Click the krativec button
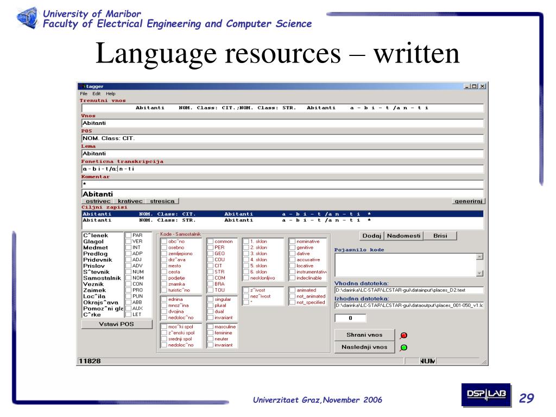The width and height of the screenshot is (556, 417). [x=130, y=201]
